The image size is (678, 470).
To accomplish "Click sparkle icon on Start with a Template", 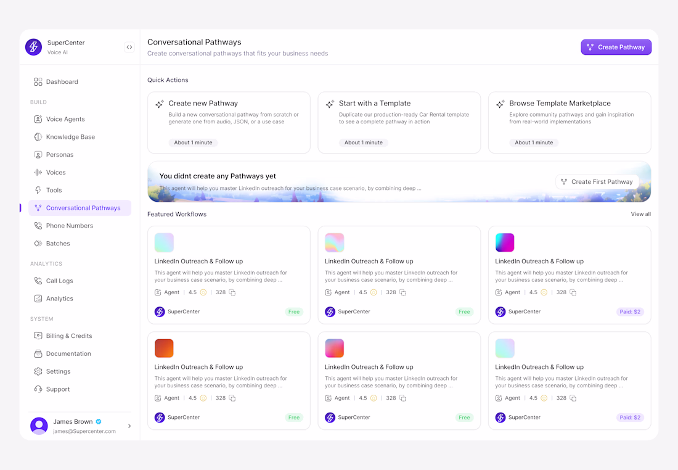I will click(330, 104).
